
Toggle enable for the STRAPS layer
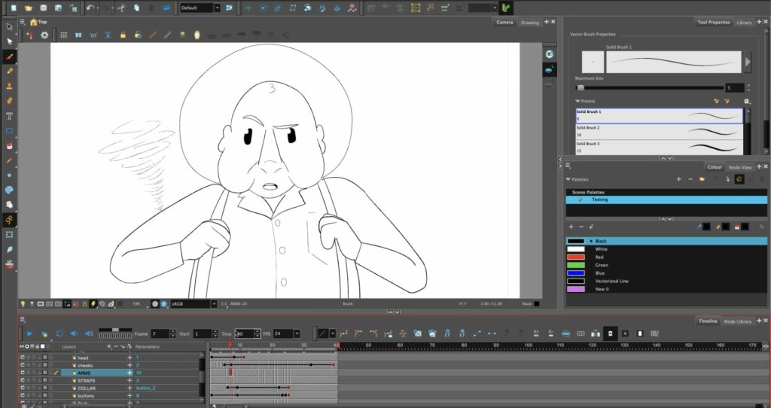23,380
